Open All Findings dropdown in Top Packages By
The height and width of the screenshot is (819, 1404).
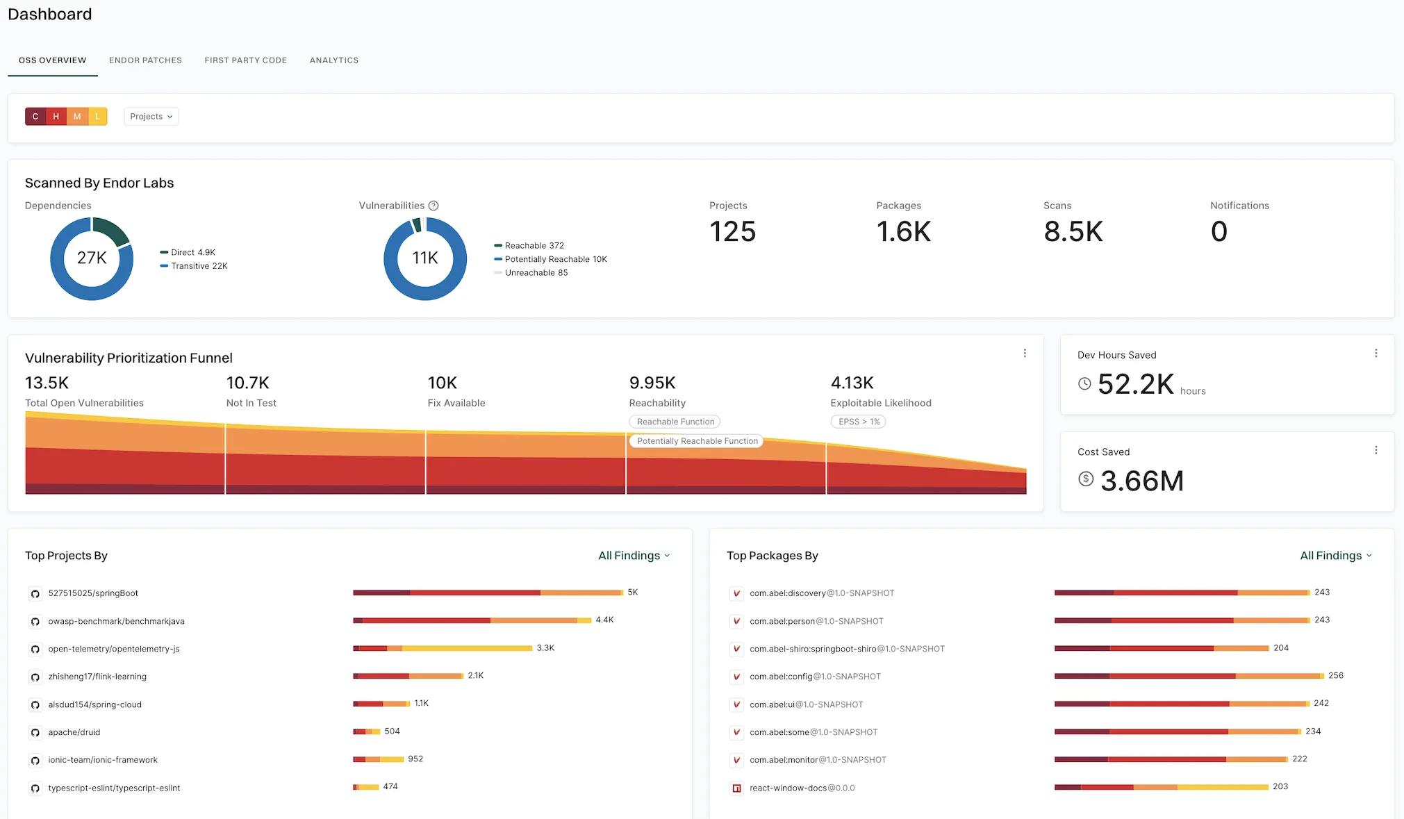pos(1335,555)
